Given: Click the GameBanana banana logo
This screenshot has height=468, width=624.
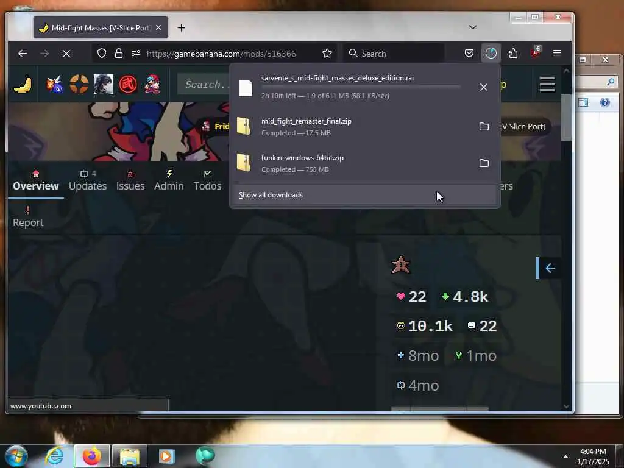Looking at the screenshot, I should coord(23,84).
